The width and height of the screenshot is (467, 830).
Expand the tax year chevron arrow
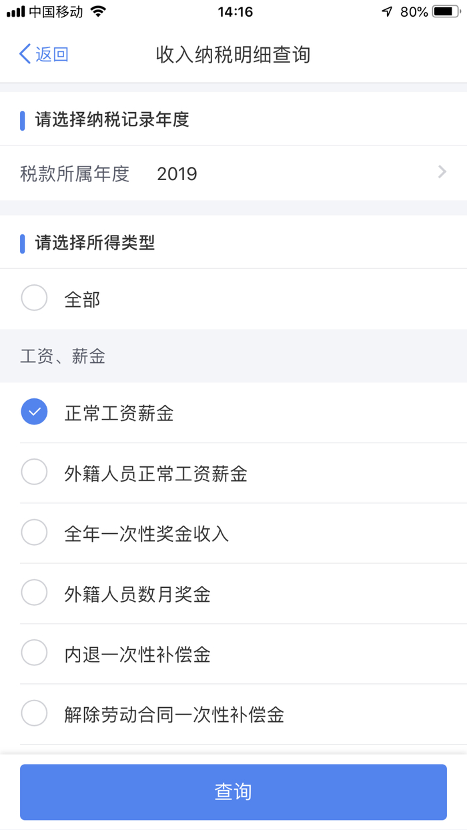point(442,173)
